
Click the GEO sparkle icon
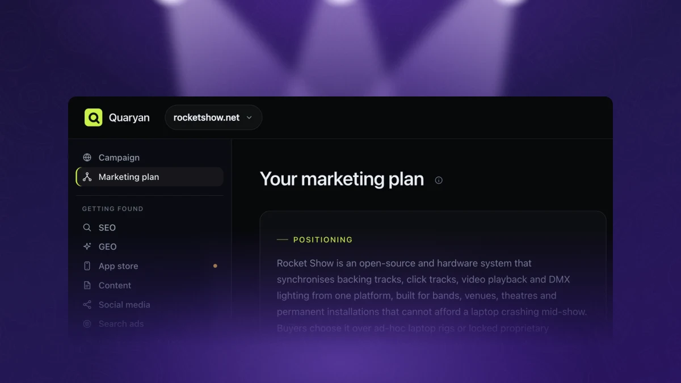pos(87,247)
